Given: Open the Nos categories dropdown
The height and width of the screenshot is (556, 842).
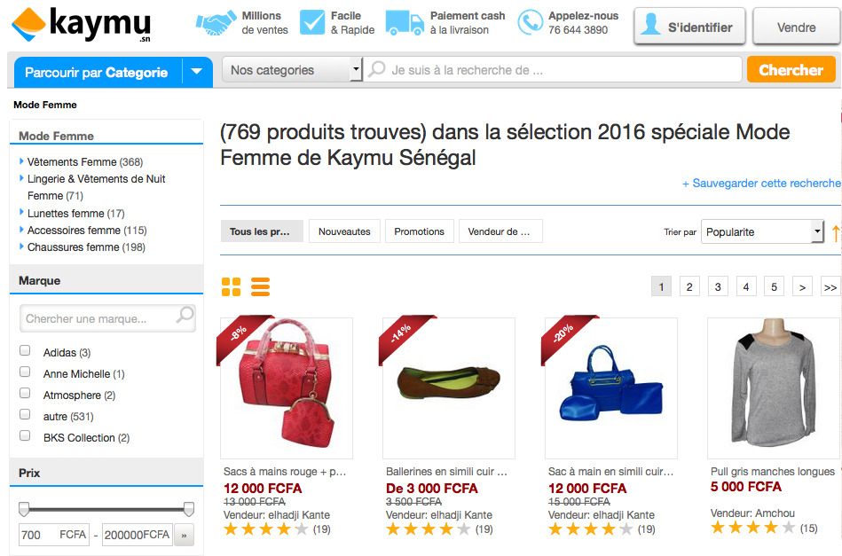Looking at the screenshot, I should (x=295, y=70).
